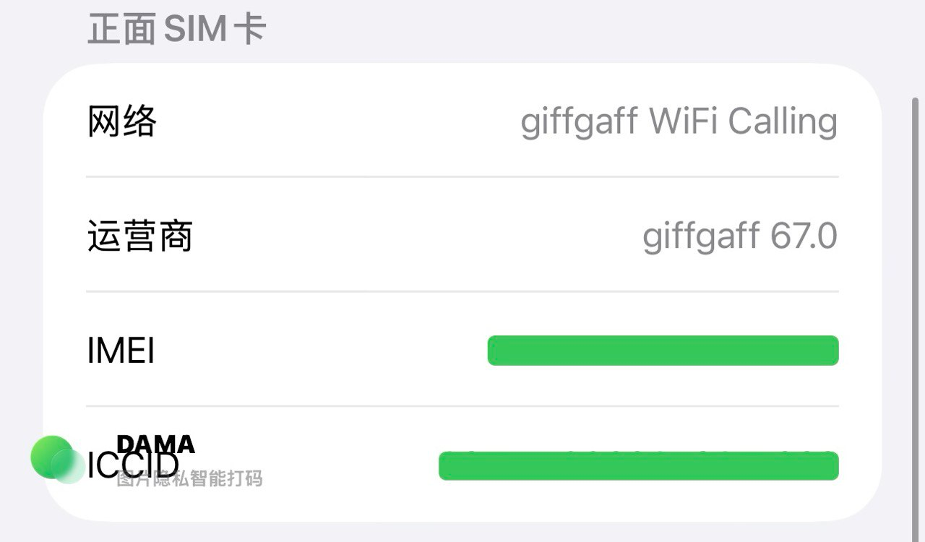The image size is (925, 542).
Task: Tap the giffgaff WiFi Calling network value
Action: (679, 121)
